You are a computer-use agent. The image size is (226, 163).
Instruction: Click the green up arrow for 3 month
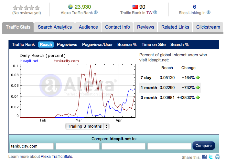pyautogui.click(x=198, y=97)
